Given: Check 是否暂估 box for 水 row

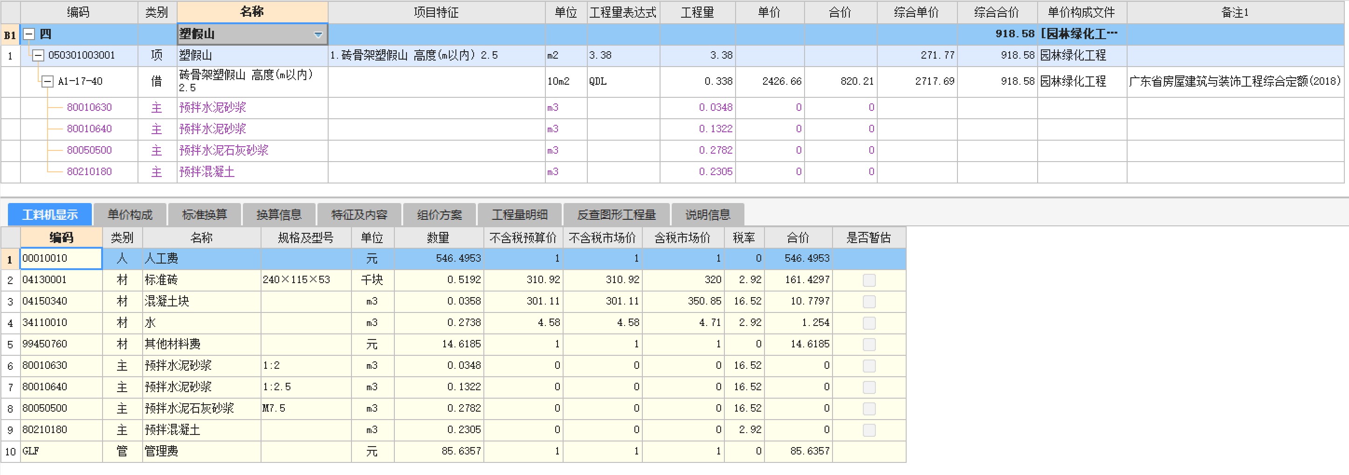Looking at the screenshot, I should (x=869, y=323).
